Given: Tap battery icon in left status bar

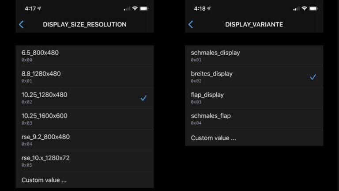Looking at the screenshot, I should click(144, 8).
